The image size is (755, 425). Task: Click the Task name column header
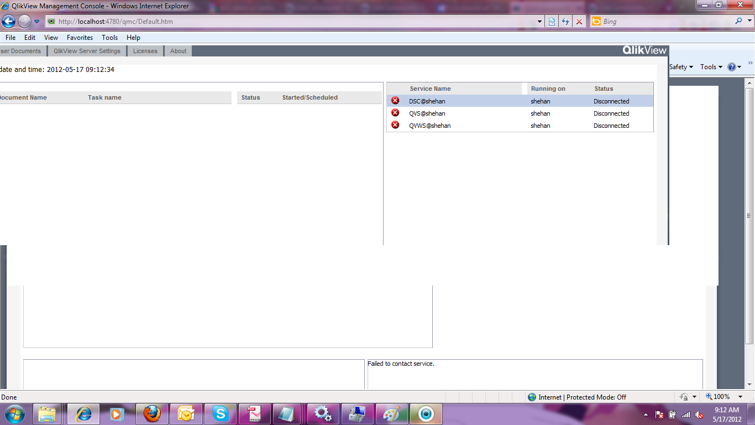(x=104, y=97)
